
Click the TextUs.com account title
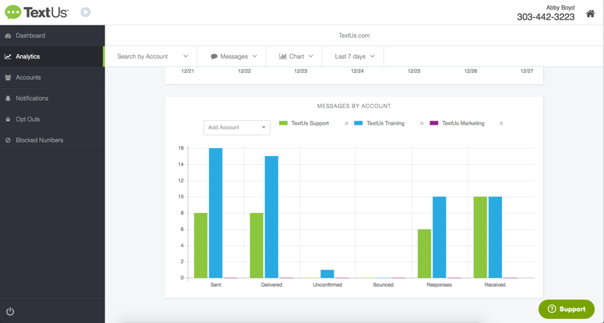click(354, 36)
